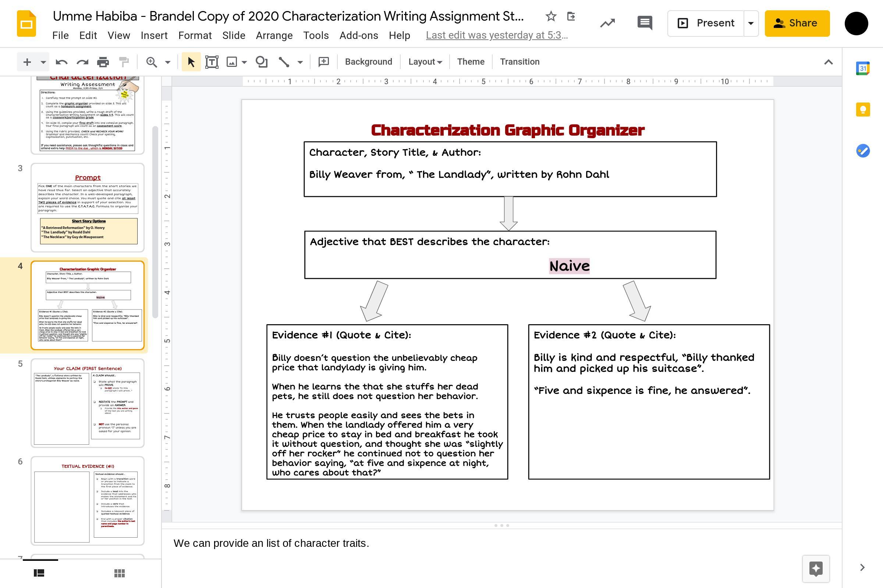
Task: Select the text box tool
Action: coord(212,62)
